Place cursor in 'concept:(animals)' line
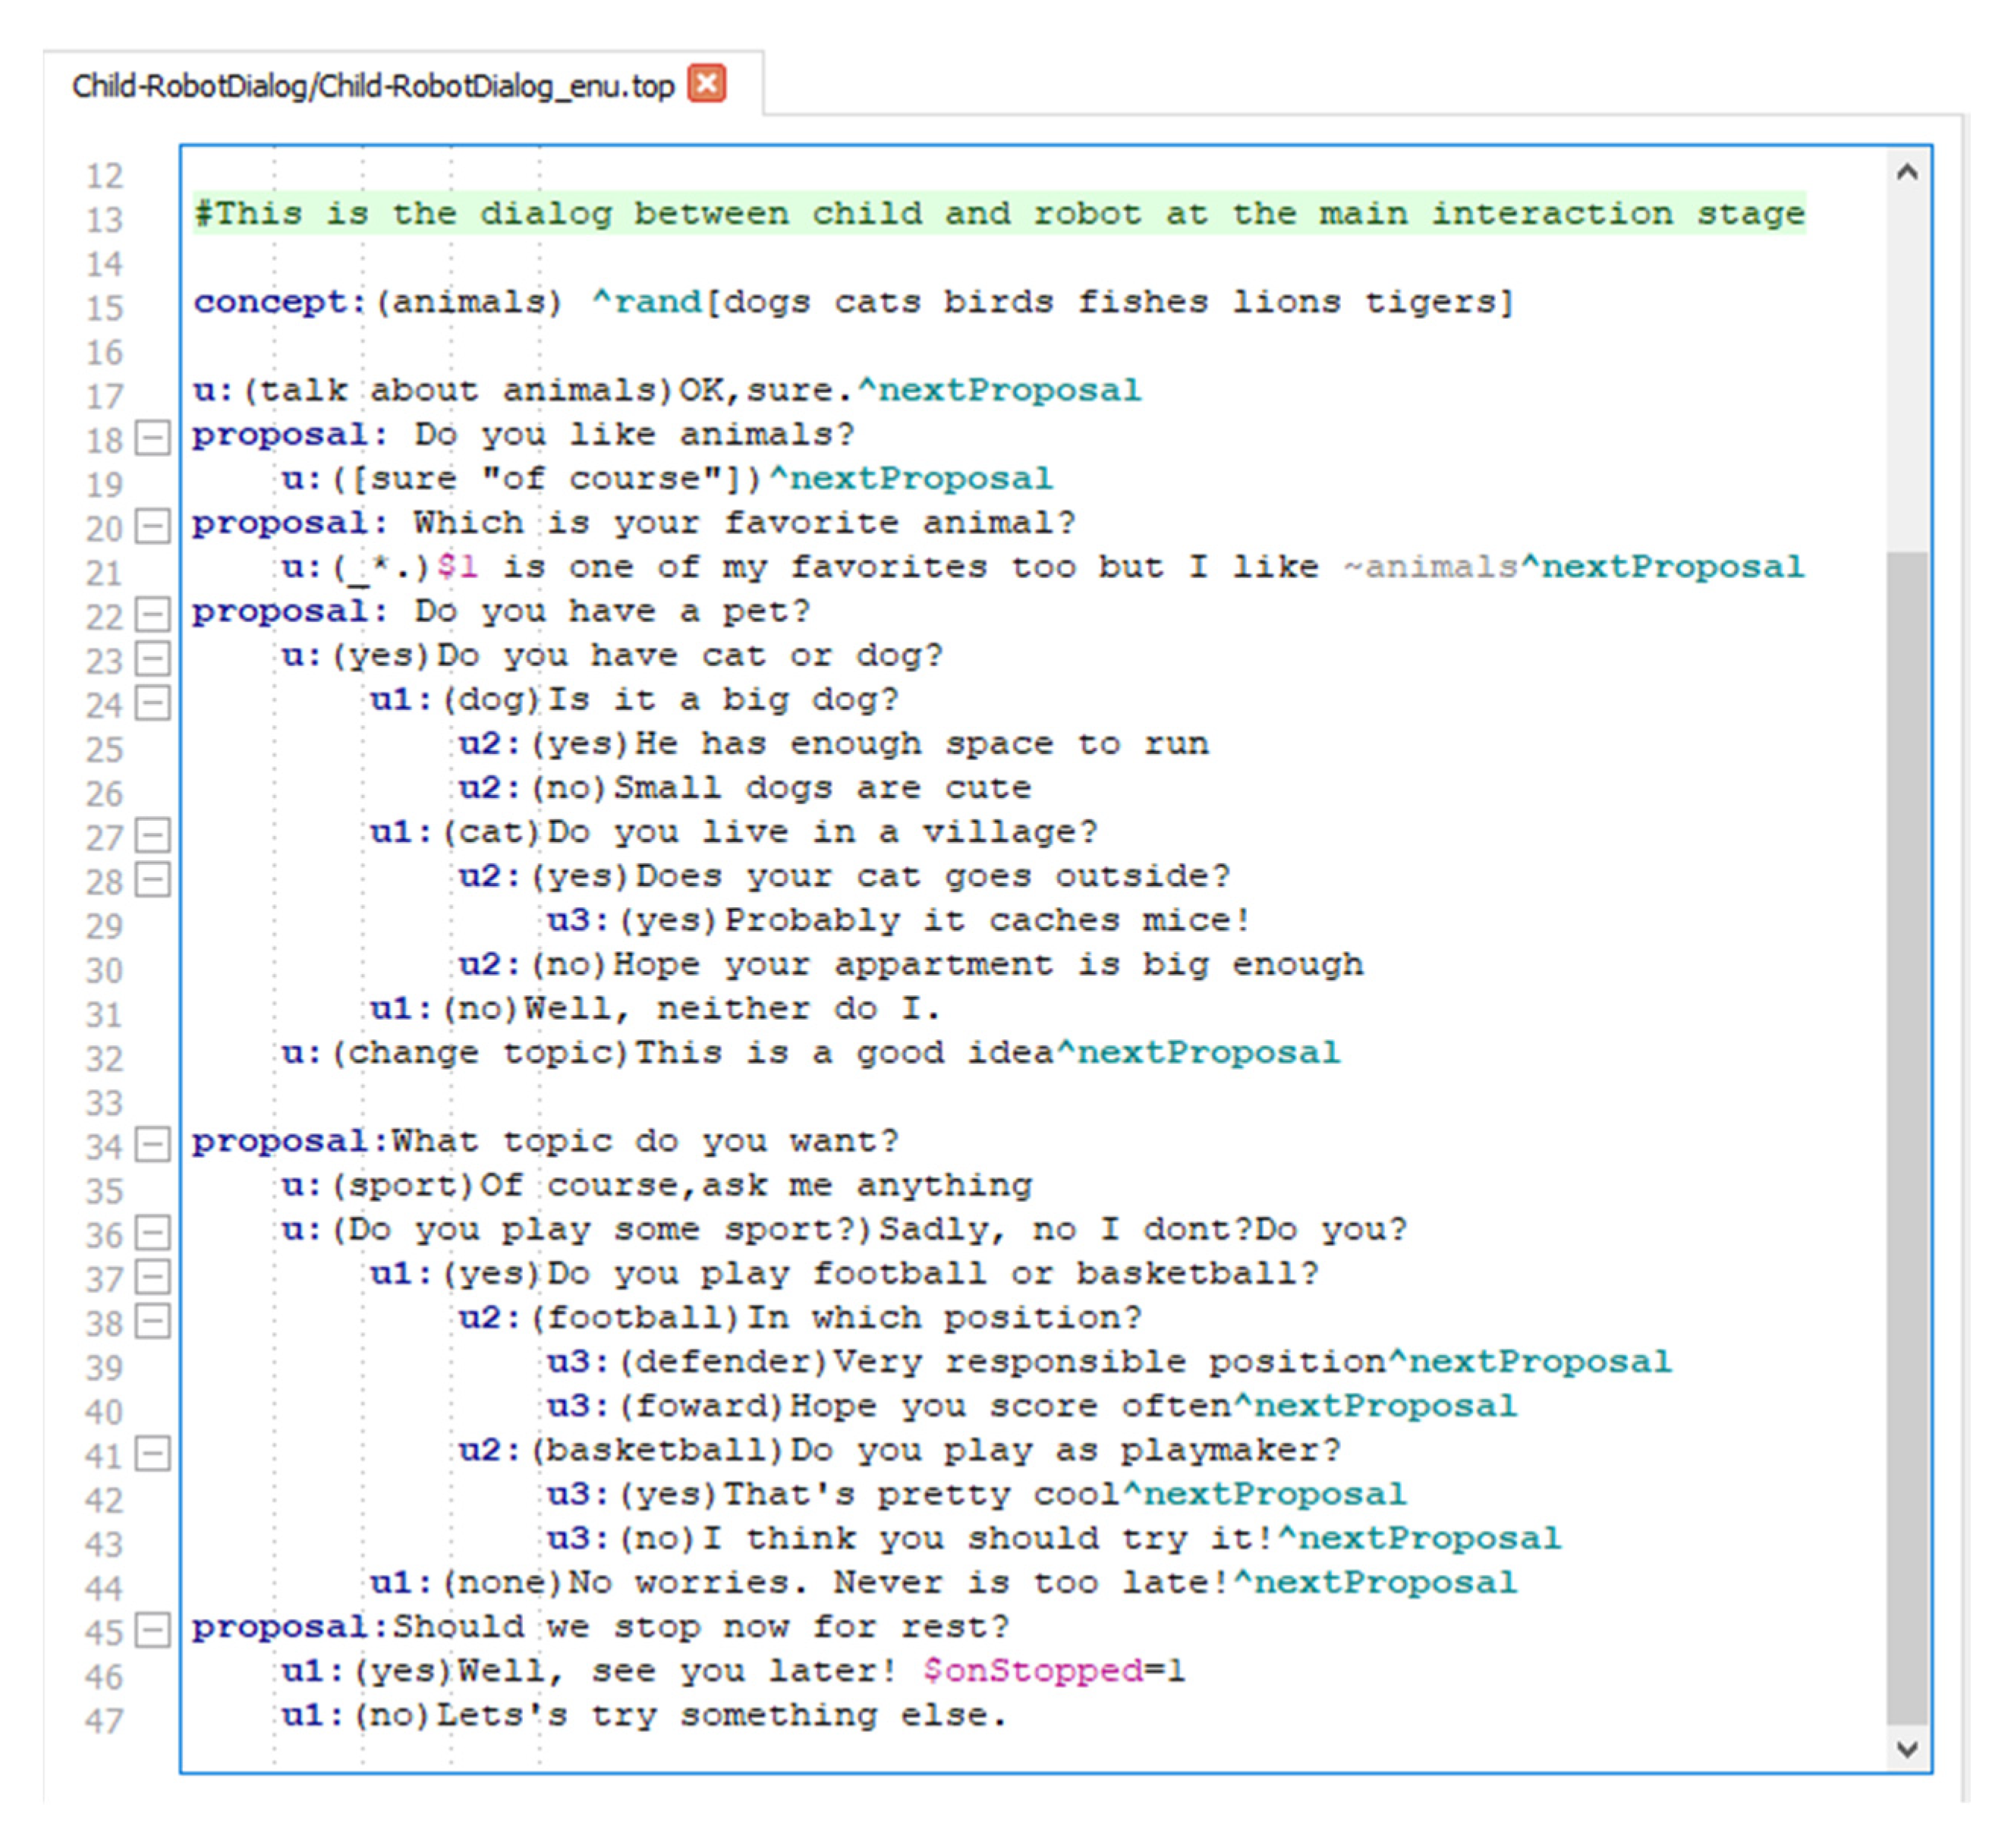2005x1848 pixels. coord(854,302)
